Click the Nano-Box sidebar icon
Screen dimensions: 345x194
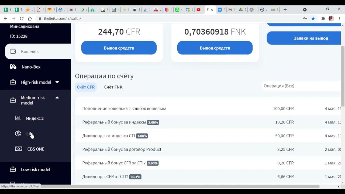tap(13, 67)
